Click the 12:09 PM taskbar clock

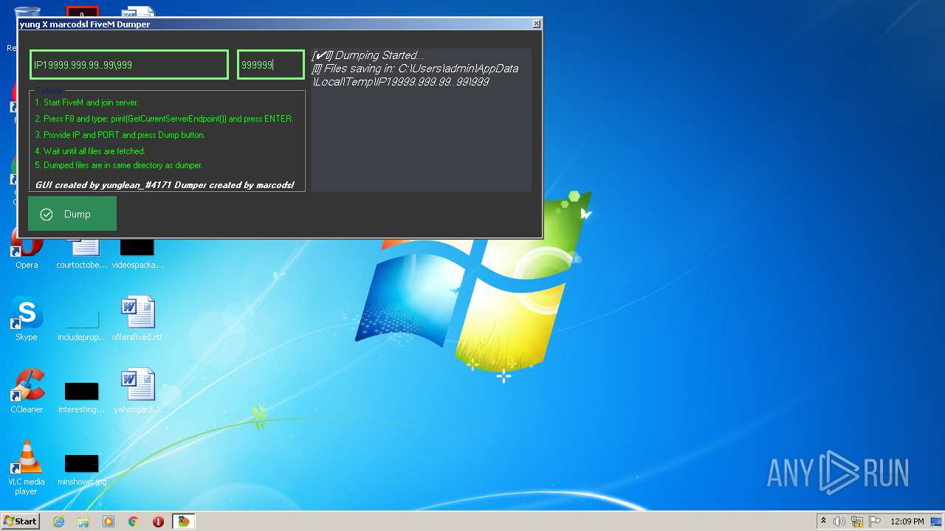[907, 521]
